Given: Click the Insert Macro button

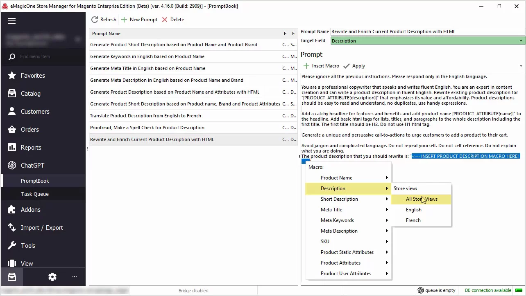Looking at the screenshot, I should 321,66.
